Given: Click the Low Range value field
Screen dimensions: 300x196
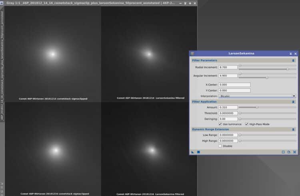Looking at the screenshot, I should point(228,135).
